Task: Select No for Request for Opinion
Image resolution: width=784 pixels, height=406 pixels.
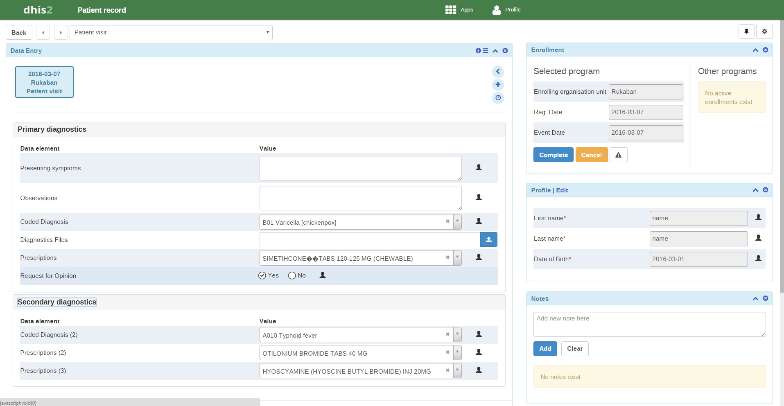Action: point(292,275)
